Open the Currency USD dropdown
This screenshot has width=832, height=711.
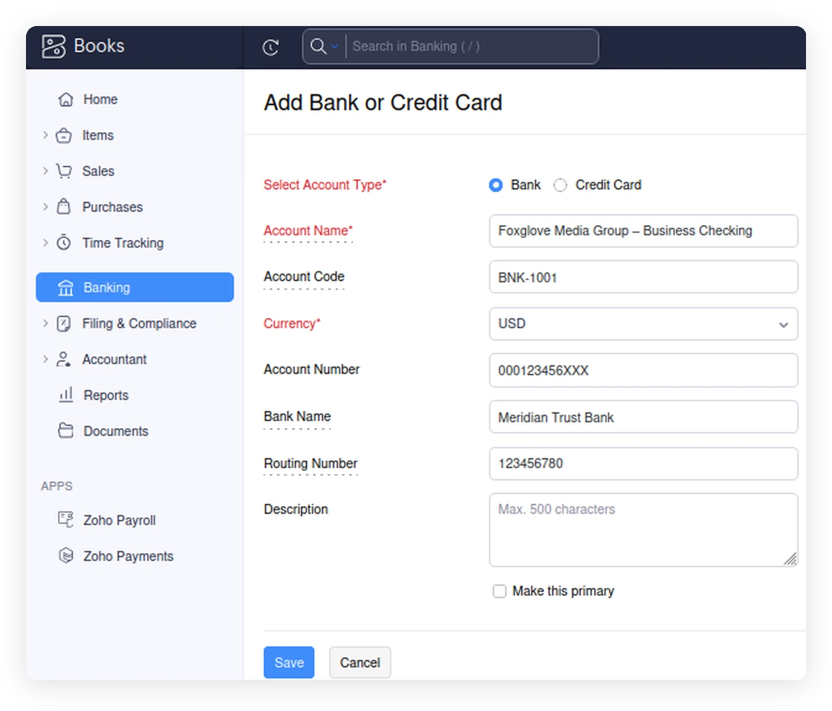coord(643,324)
